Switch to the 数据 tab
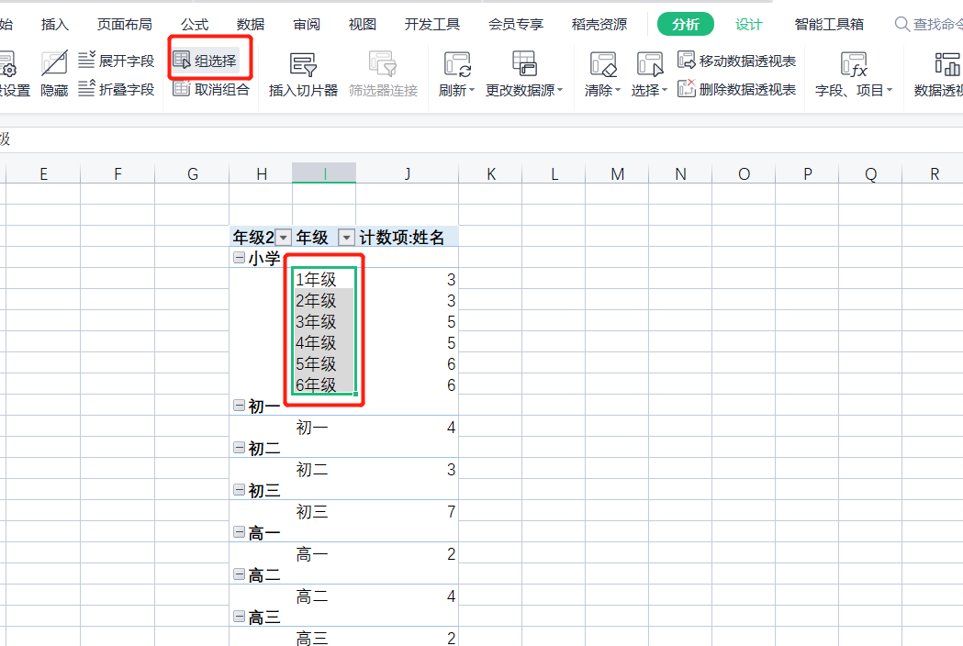 [251, 25]
